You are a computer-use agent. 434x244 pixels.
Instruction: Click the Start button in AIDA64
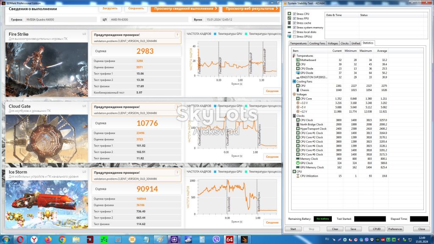pos(293,229)
